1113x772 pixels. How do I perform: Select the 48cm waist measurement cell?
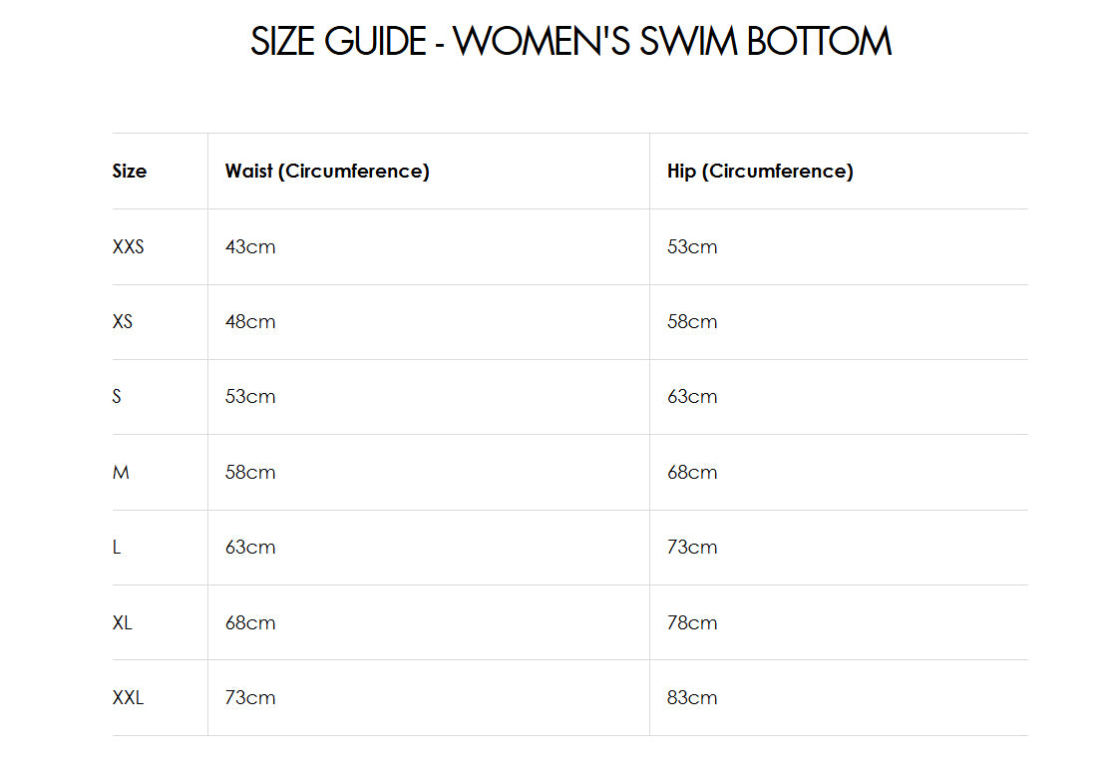click(x=250, y=322)
